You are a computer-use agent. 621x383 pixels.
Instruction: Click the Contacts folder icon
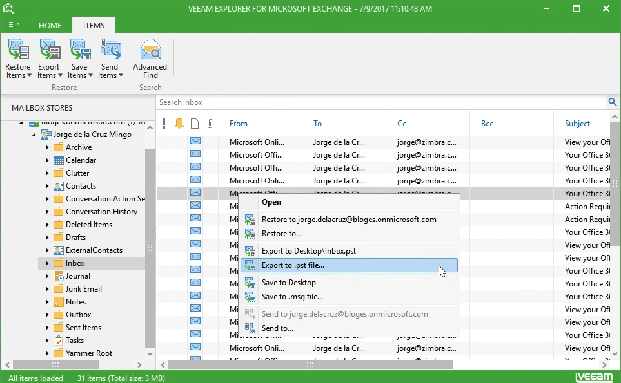coord(58,186)
